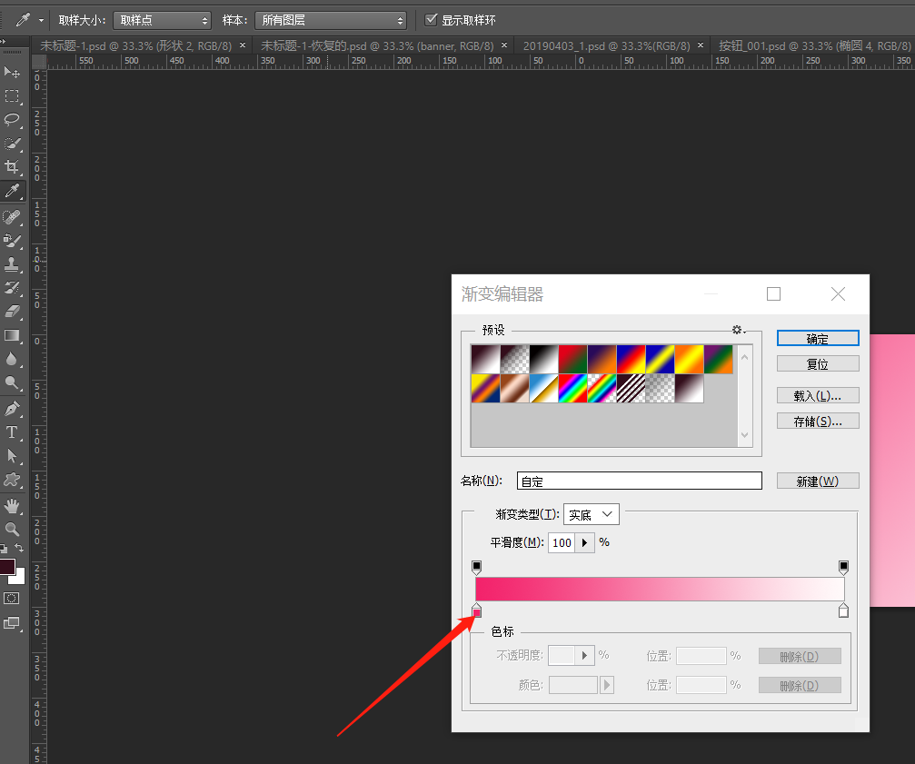The image size is (915, 764).
Task: Reset default foreground and background colors
Action: (x=4, y=548)
